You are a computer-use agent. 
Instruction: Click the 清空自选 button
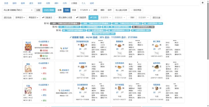pos(8,18)
